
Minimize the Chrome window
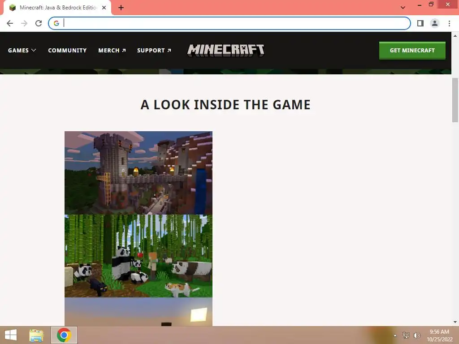(x=420, y=4)
